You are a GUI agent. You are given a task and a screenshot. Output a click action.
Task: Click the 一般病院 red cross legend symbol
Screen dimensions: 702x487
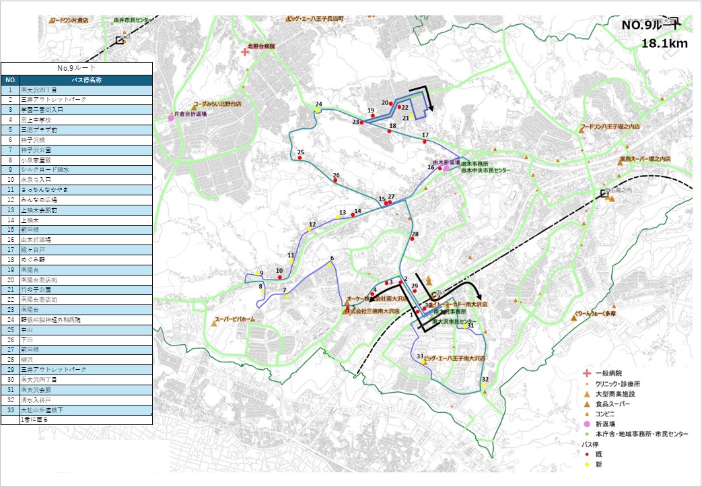coord(587,373)
